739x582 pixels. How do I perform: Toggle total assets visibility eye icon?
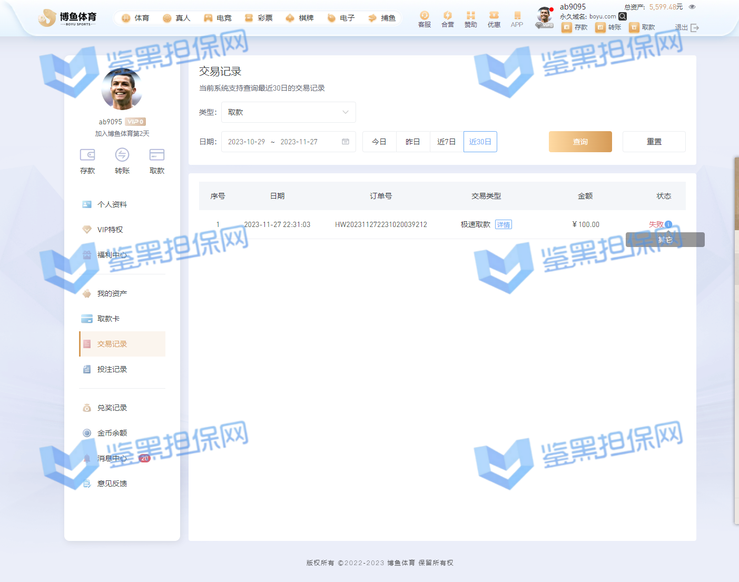(x=692, y=7)
